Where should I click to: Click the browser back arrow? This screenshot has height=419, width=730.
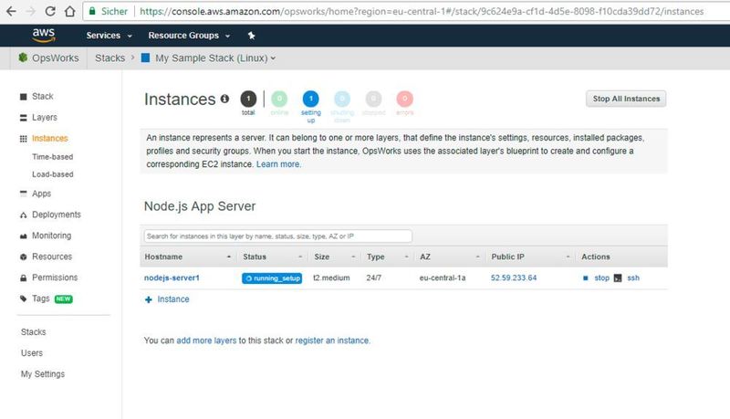[11, 11]
